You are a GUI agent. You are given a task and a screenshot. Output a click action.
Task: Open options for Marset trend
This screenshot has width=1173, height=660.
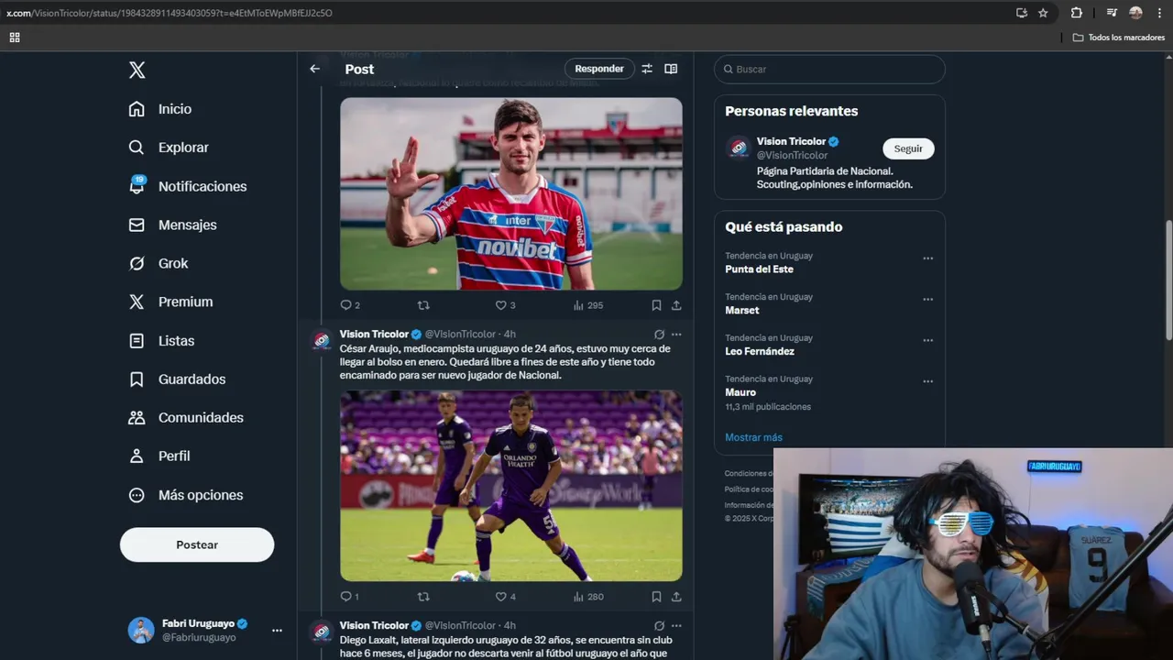[x=927, y=300]
